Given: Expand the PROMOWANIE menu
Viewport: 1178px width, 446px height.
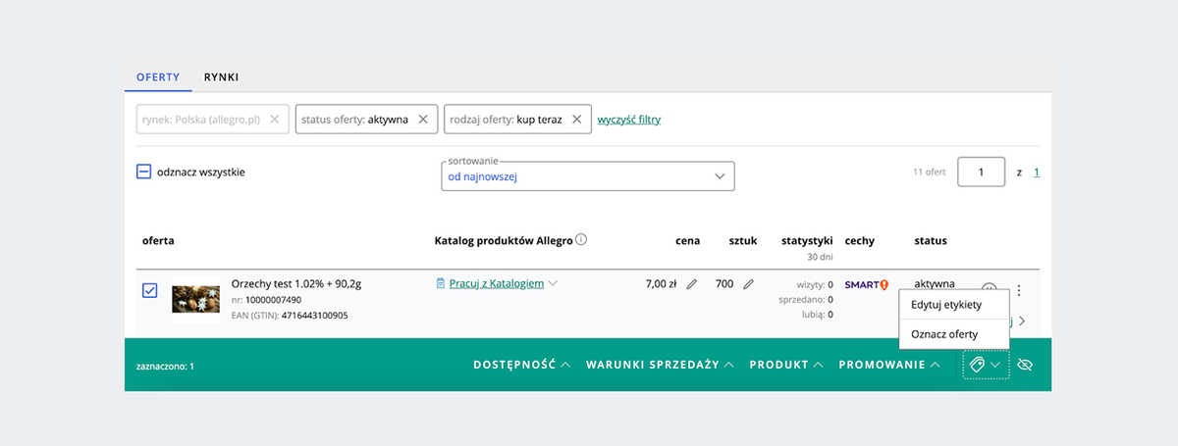Looking at the screenshot, I should point(890,365).
